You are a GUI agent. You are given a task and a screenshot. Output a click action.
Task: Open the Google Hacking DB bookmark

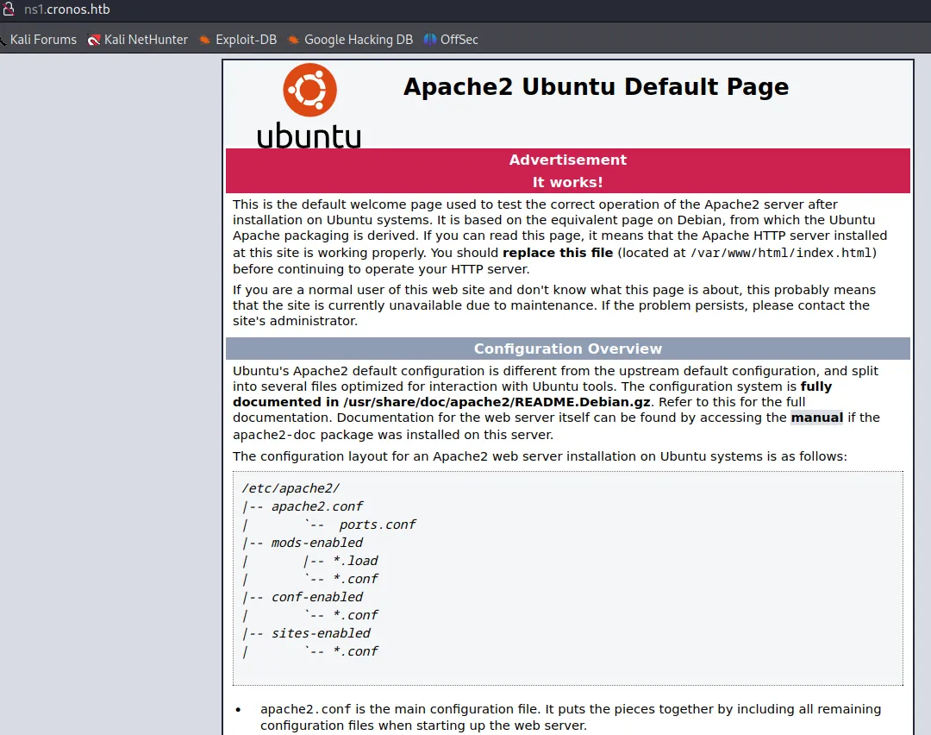350,40
